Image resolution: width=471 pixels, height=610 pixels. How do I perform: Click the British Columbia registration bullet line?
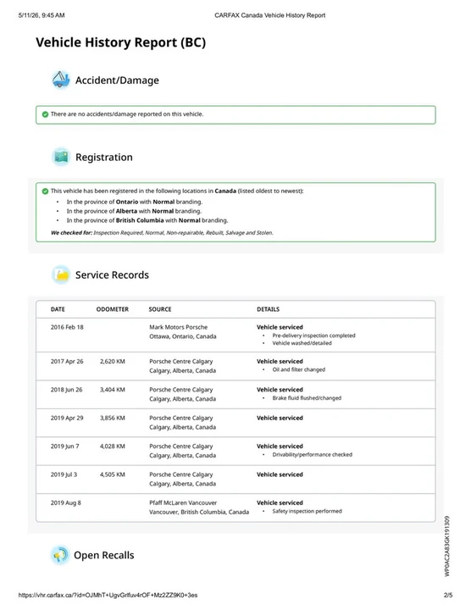pos(147,220)
